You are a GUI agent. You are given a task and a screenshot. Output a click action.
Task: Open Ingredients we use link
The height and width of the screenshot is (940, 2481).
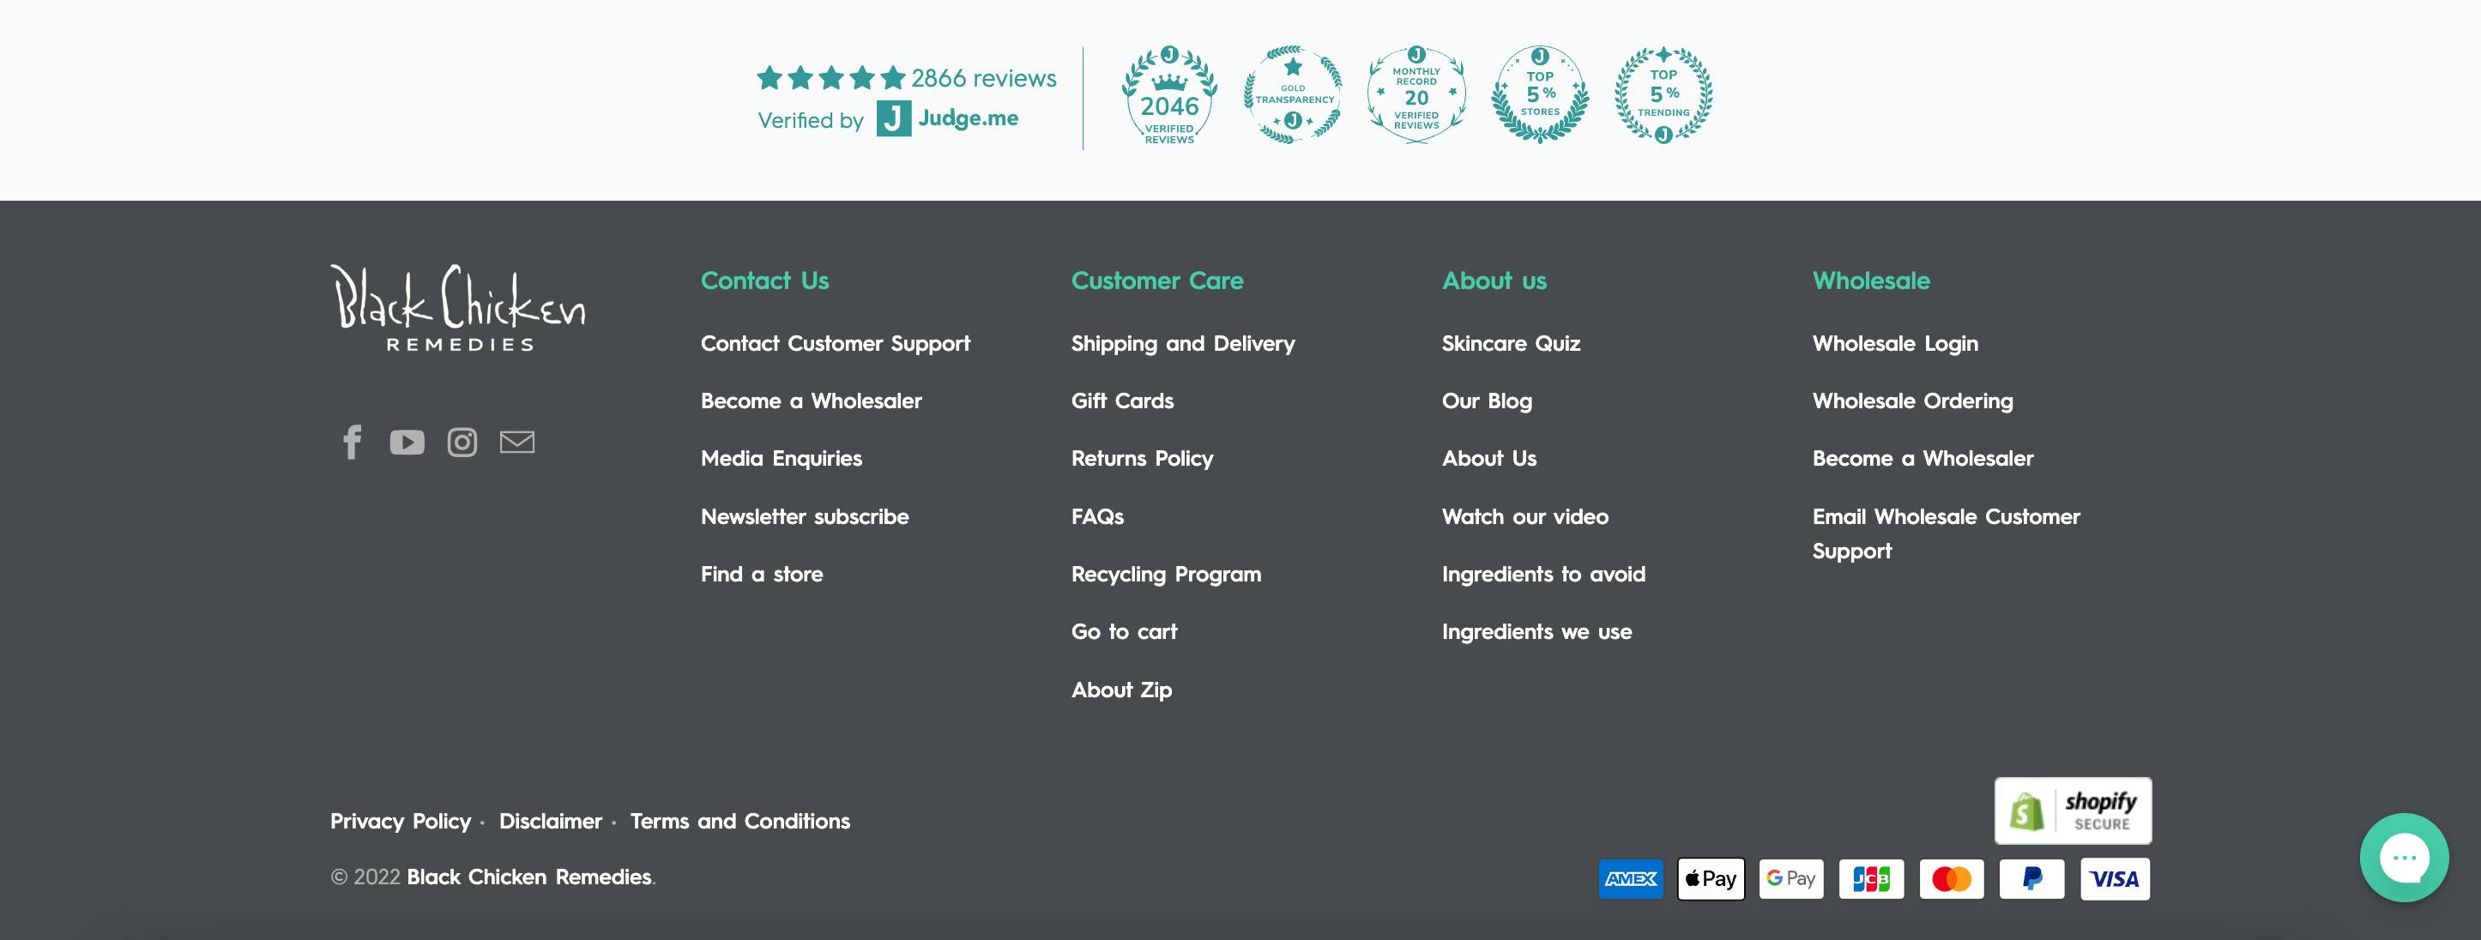pos(1536,633)
